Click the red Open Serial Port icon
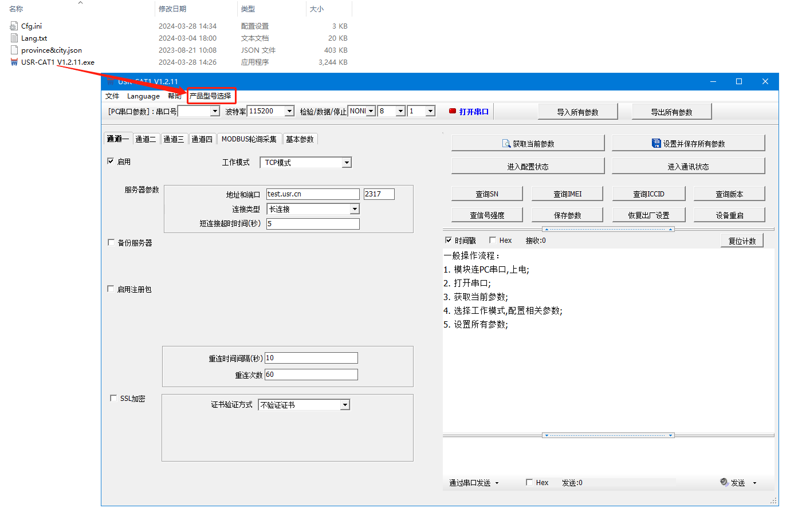802x516 pixels. point(452,111)
